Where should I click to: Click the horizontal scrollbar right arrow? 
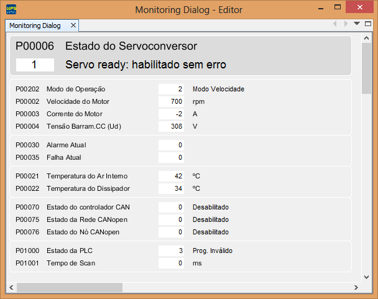[356, 287]
